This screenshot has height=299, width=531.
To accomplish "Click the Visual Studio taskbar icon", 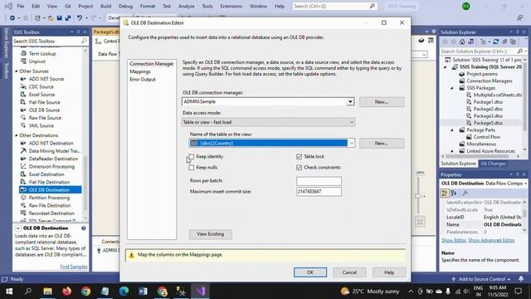I will pyautogui.click(x=200, y=292).
